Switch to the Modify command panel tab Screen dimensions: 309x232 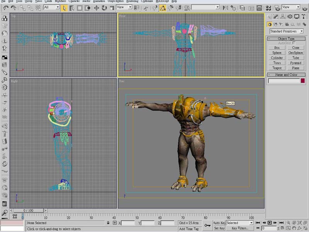coord(276,17)
